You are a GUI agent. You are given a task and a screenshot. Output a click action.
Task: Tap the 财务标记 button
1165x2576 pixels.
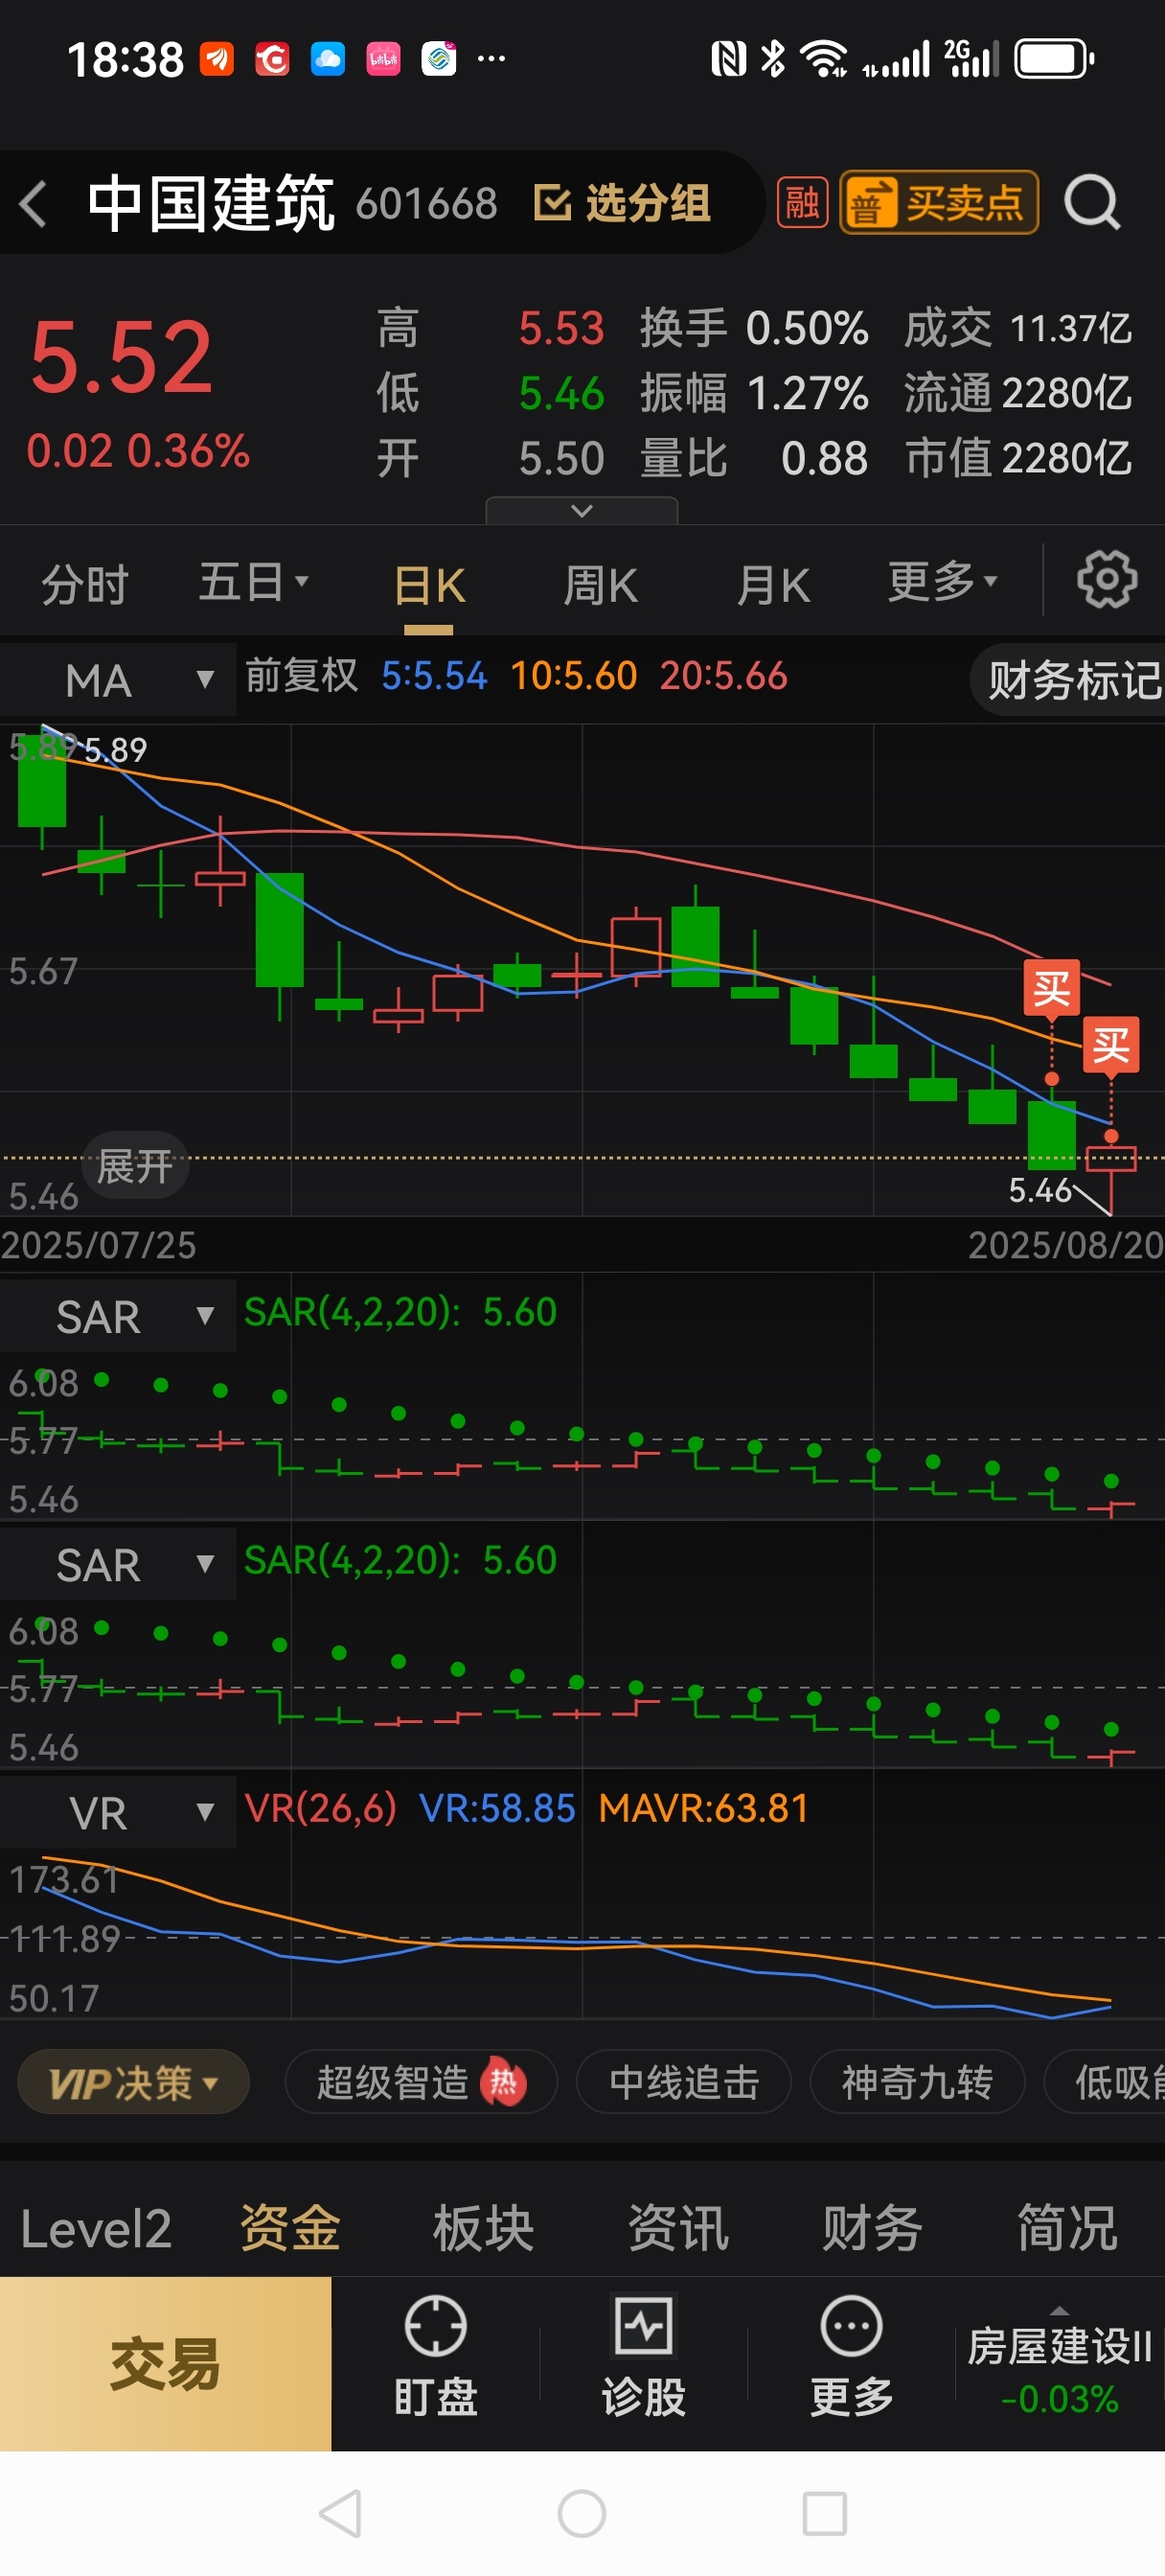[x=1068, y=680]
